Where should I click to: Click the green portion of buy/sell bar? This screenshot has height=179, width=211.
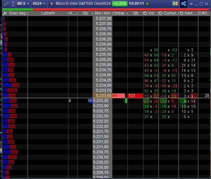tap(18, 10)
